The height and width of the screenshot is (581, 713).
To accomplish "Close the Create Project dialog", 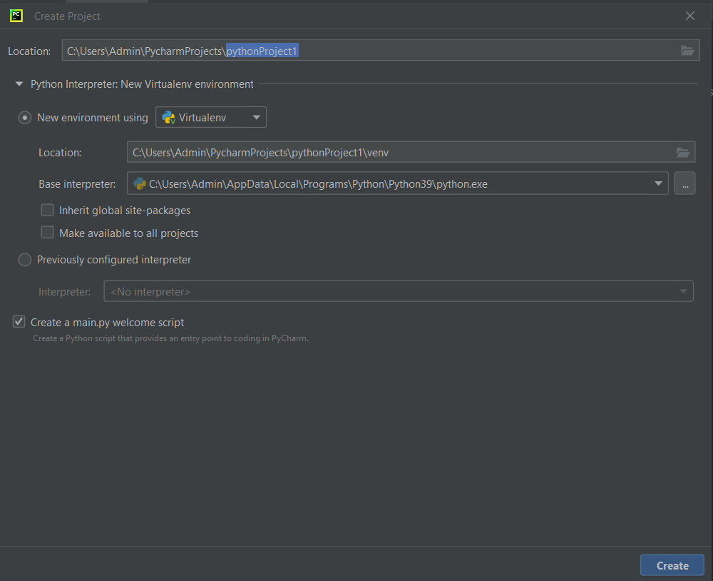I will click(x=689, y=16).
